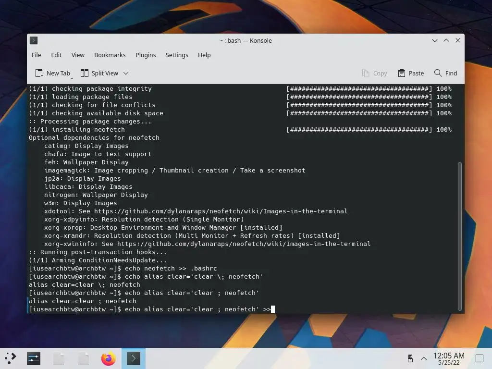
Task: Minimize the Konsole window
Action: (434, 40)
